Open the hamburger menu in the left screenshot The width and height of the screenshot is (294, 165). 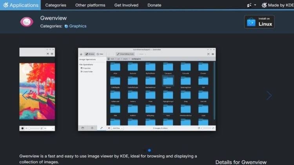[x=52, y=54]
